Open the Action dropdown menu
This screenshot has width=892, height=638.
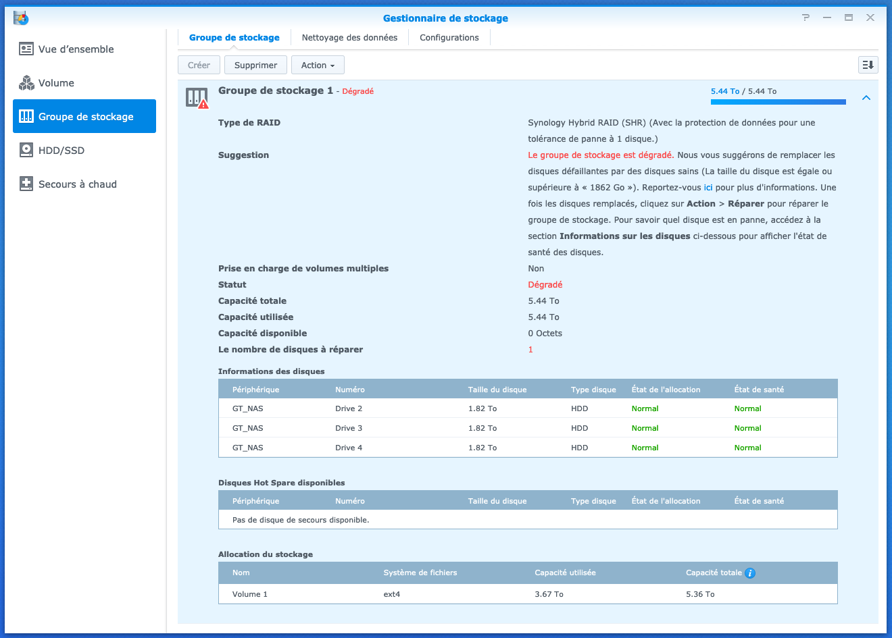[x=318, y=65]
